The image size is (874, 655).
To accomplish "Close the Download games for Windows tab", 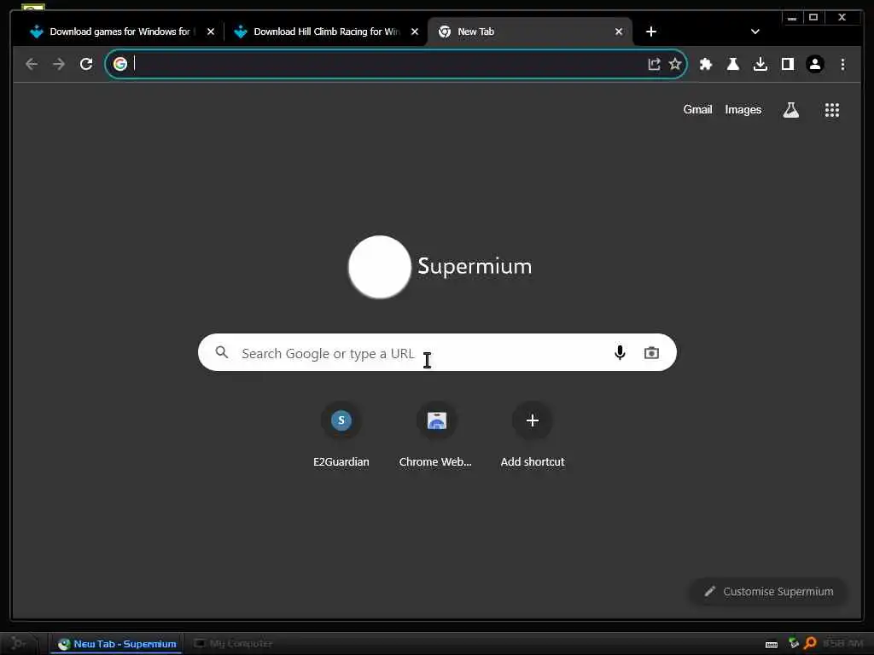I will click(x=210, y=32).
